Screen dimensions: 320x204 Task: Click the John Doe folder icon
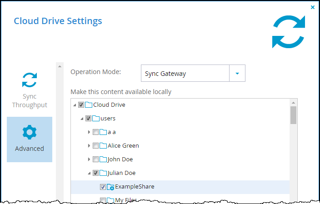point(103,159)
